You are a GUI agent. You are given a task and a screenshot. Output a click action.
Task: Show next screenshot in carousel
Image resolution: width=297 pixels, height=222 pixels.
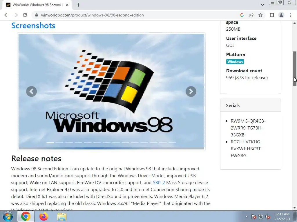(x=191, y=92)
